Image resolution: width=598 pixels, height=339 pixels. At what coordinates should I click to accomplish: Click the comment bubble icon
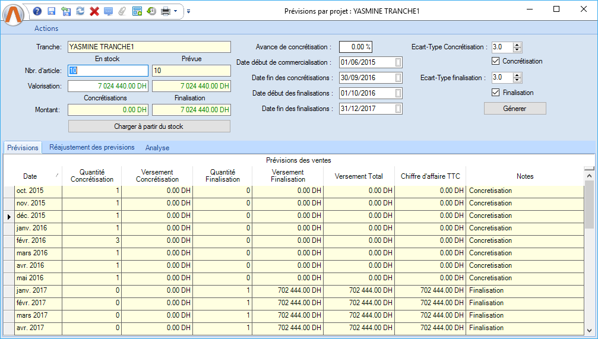[108, 11]
